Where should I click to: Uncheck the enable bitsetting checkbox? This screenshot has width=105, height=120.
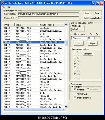pyautogui.click(x=75, y=98)
